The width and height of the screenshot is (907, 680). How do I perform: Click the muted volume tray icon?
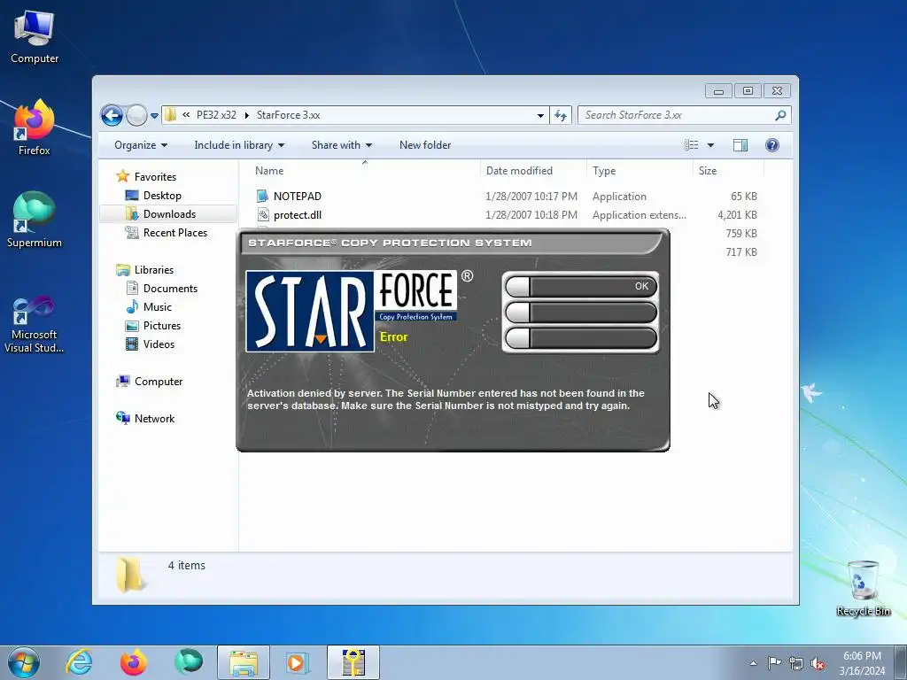coord(818,663)
